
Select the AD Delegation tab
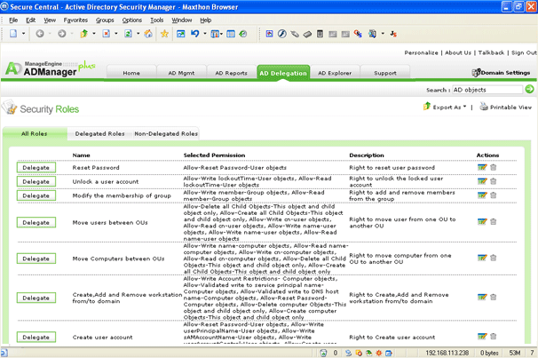283,73
